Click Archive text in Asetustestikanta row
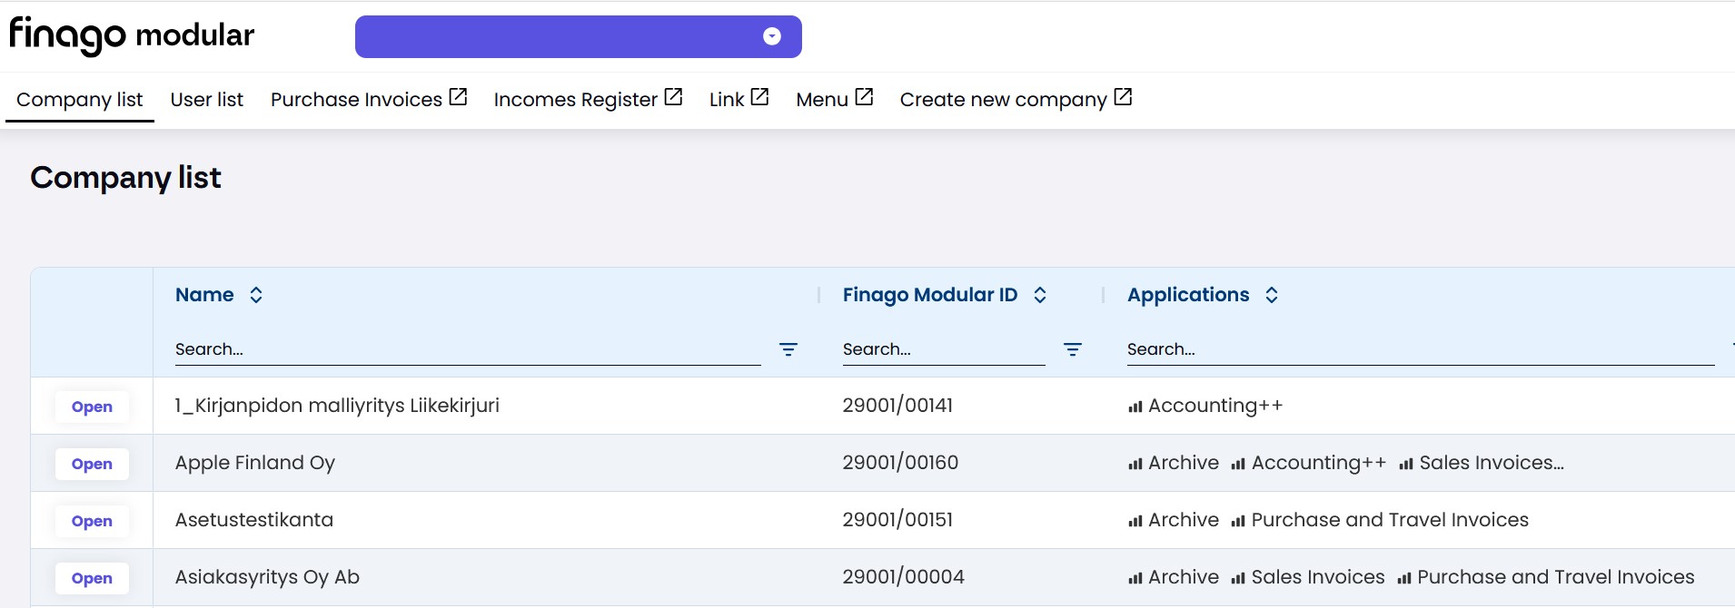Image resolution: width=1735 pixels, height=608 pixels. (1184, 520)
